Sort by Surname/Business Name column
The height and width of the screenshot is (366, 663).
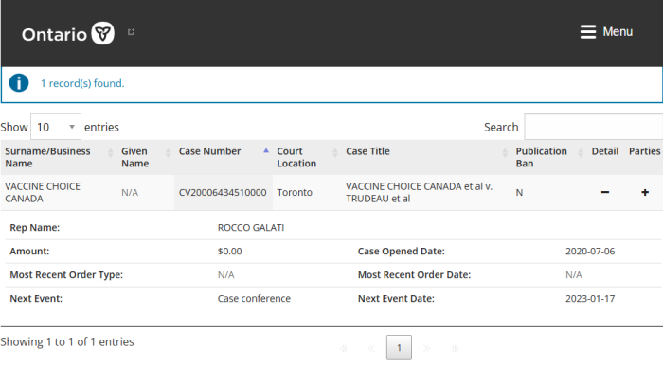pos(58,157)
